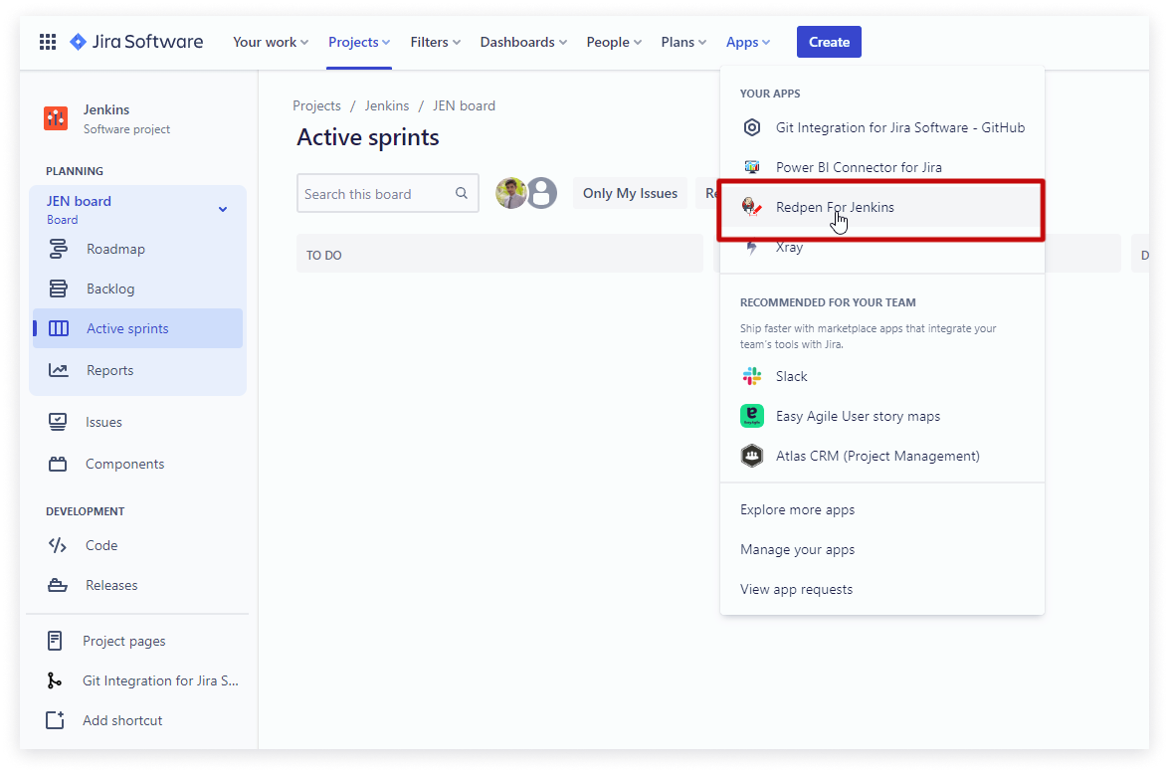Click the search magnifier icon on board
The width and height of the screenshot is (1169, 773).
(x=462, y=193)
